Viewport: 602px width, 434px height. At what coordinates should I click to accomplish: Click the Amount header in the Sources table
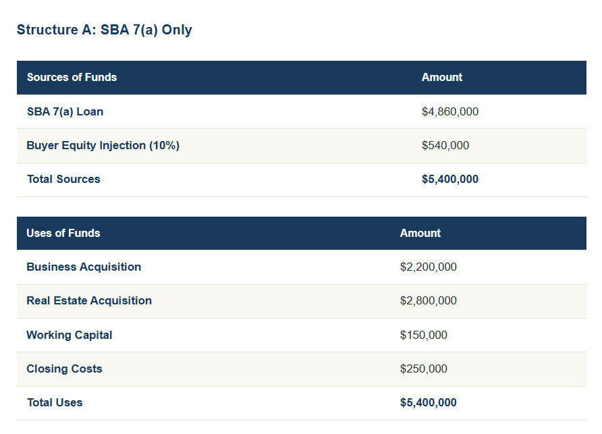click(442, 77)
